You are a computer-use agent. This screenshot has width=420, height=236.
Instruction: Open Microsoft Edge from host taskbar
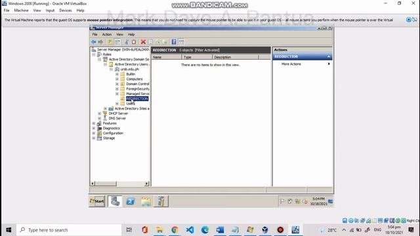(x=205, y=230)
